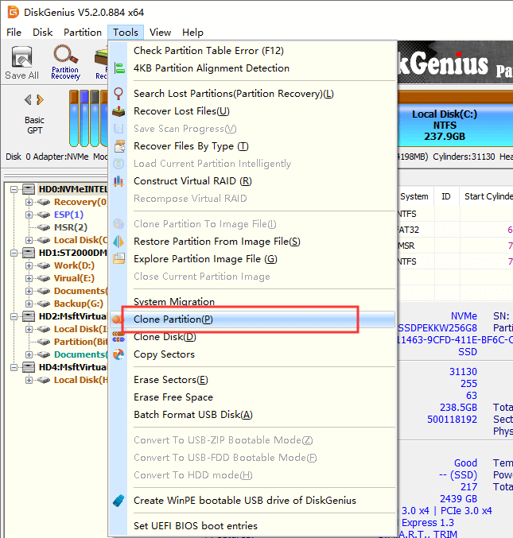Click the Start Cylinder column header

click(488, 196)
